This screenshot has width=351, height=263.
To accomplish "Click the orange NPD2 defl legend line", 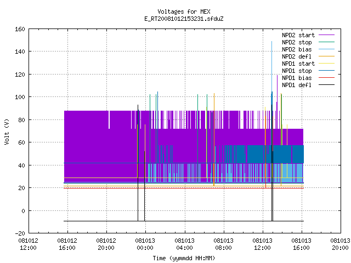I will coord(326,56).
